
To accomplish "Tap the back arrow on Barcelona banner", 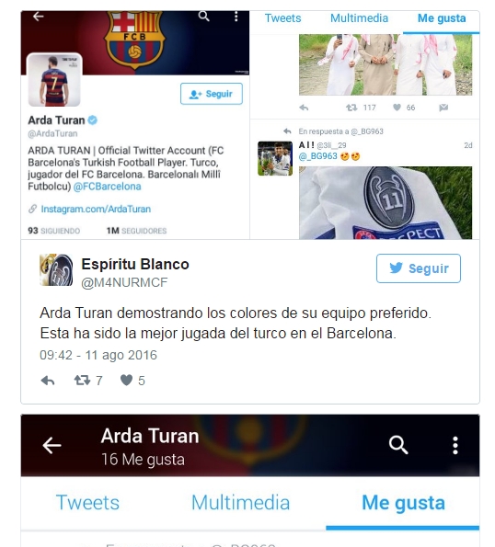I will 38,17.
